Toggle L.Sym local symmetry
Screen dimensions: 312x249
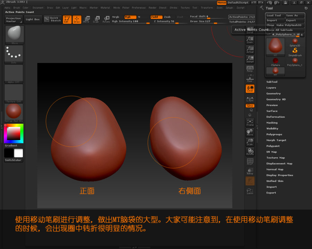pyautogui.click(x=250, y=99)
